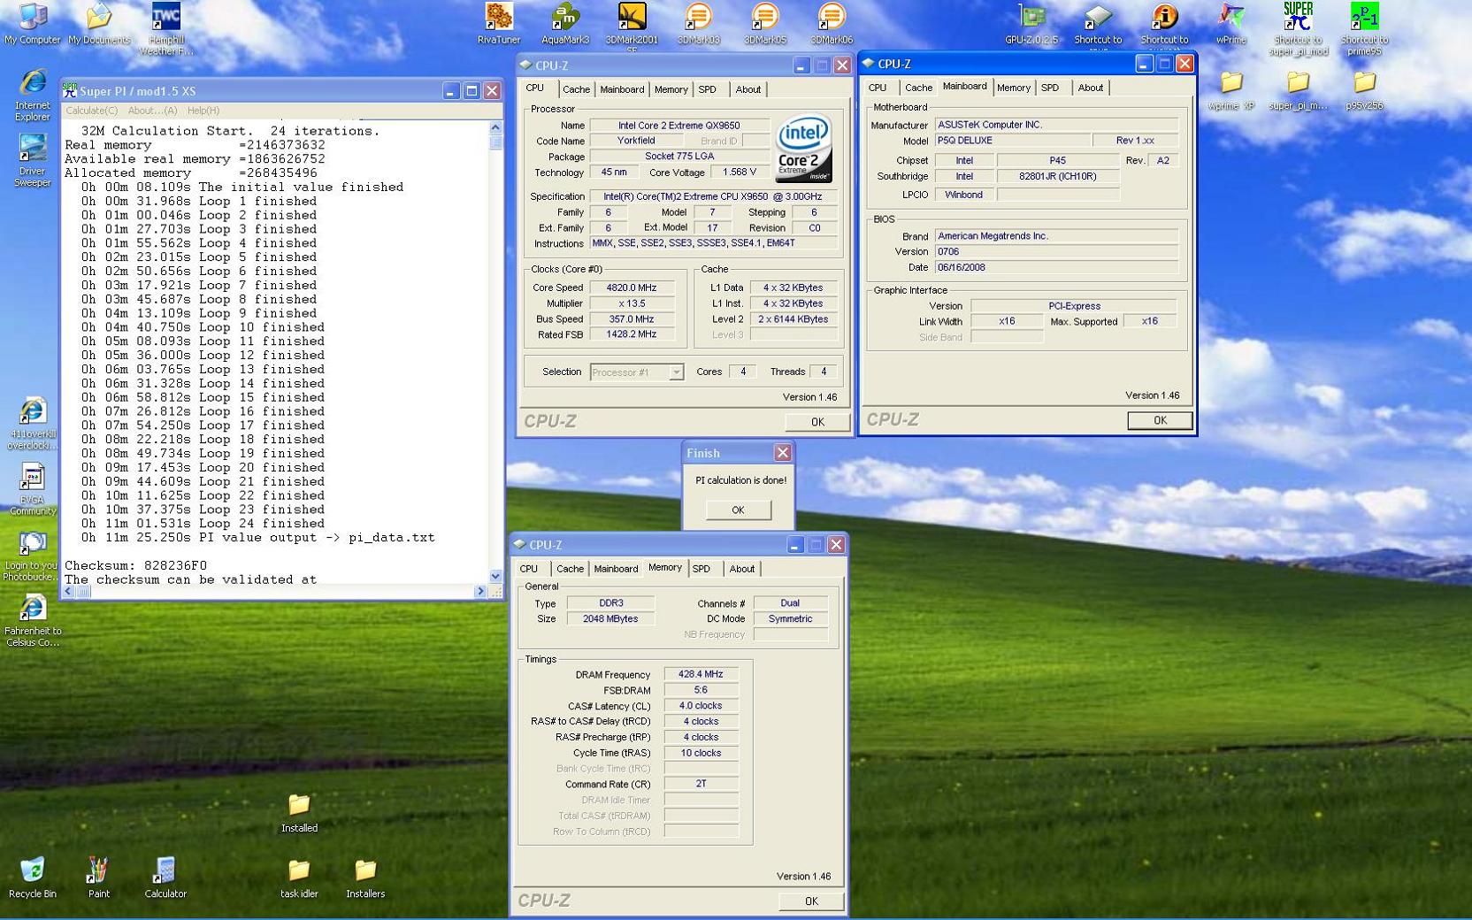Click 'Checksum: 828236F0' line
This screenshot has width=1472, height=920.
pos(135,565)
